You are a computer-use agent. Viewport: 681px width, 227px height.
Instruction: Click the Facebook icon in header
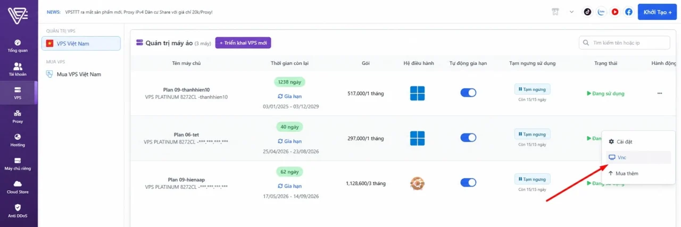click(x=629, y=12)
